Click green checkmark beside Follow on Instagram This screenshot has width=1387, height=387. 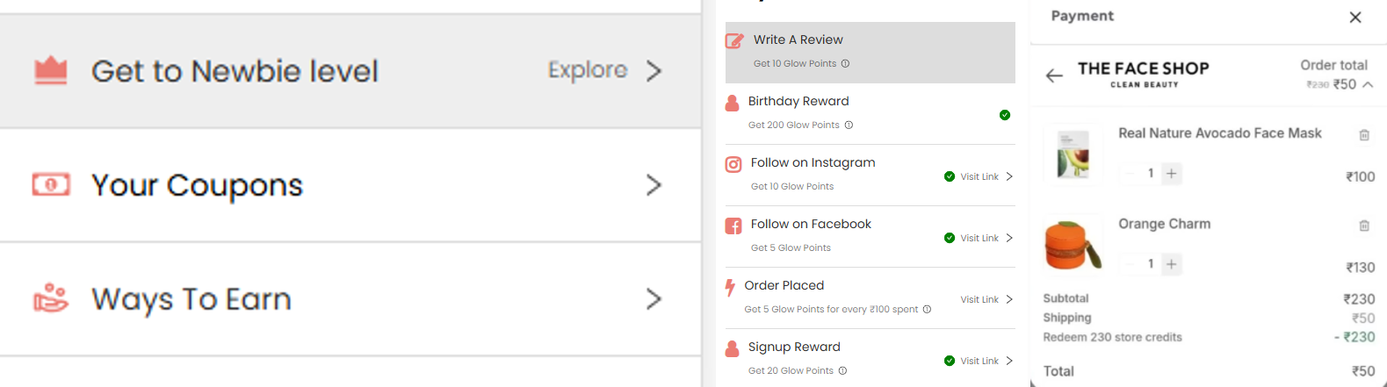click(x=950, y=176)
